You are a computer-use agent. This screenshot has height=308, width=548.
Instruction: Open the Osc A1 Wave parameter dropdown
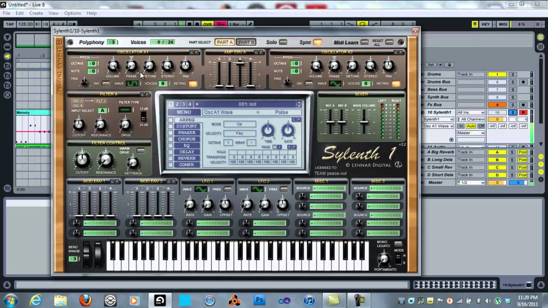click(438, 126)
